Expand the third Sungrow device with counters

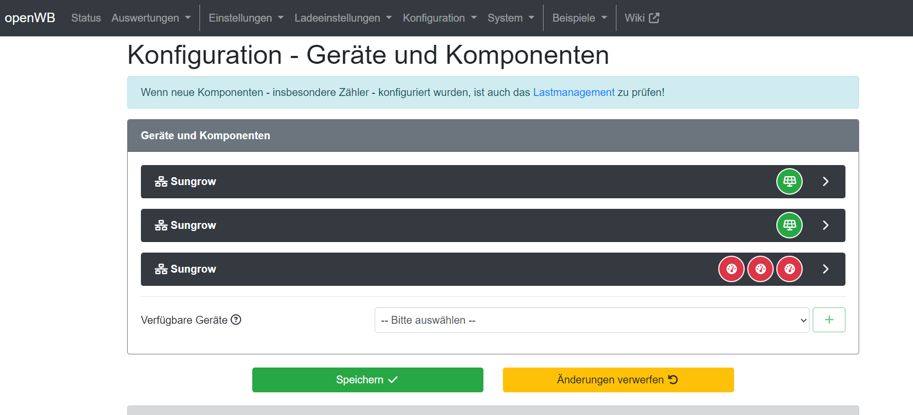point(826,269)
